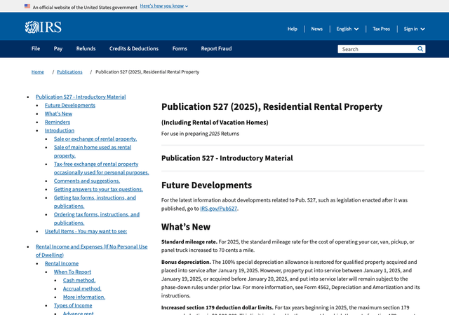
Task: Jump to When To Report in sidebar
Action: coord(72,272)
